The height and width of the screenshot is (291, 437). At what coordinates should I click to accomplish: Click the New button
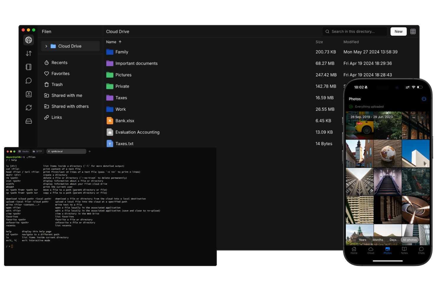[x=398, y=31]
